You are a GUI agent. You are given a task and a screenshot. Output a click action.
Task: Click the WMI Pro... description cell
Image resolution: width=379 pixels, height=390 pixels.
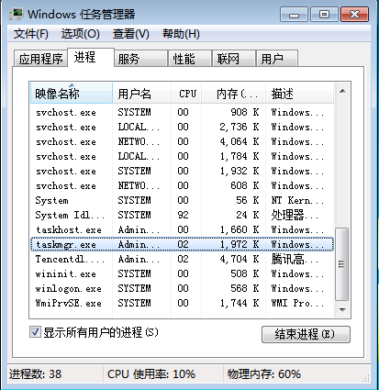(x=297, y=303)
